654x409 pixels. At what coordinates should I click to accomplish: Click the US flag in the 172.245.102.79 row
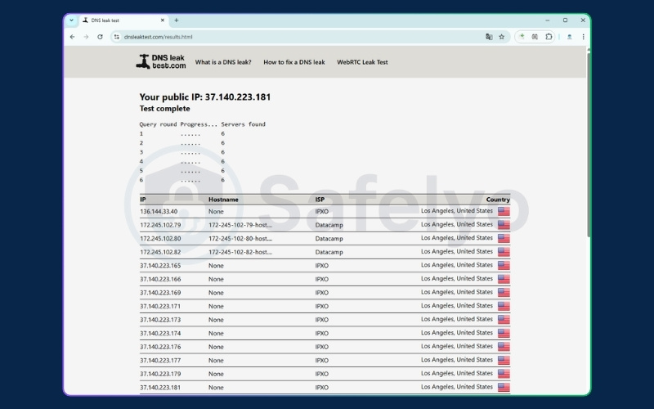point(504,225)
